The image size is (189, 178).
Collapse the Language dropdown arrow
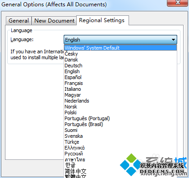point(173,40)
